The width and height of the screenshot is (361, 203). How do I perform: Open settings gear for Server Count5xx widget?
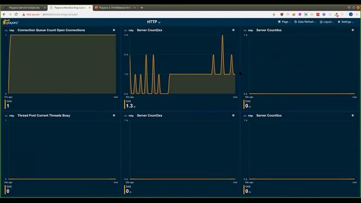point(353,116)
